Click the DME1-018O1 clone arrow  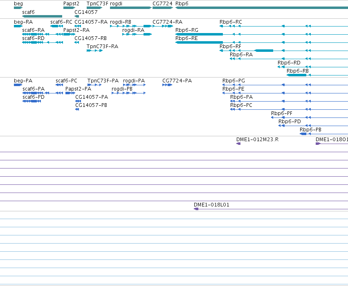tap(318, 144)
